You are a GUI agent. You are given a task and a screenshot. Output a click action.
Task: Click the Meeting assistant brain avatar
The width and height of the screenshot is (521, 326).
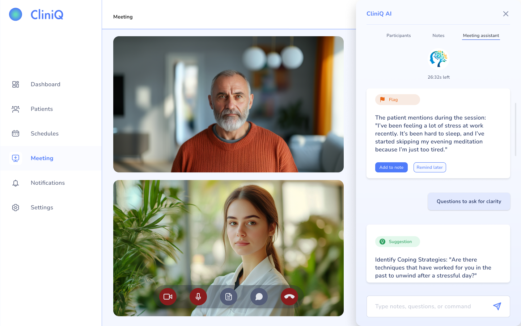439,59
